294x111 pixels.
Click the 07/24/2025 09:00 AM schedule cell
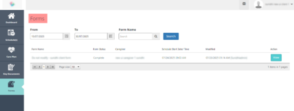174,58
